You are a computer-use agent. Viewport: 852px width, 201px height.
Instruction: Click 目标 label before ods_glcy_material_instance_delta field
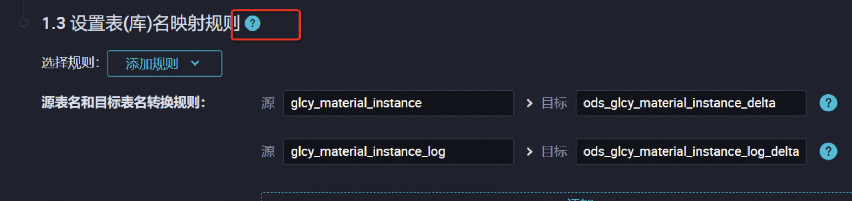click(x=554, y=103)
